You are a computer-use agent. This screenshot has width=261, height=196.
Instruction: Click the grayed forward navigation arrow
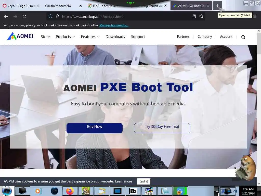pos(15,17)
